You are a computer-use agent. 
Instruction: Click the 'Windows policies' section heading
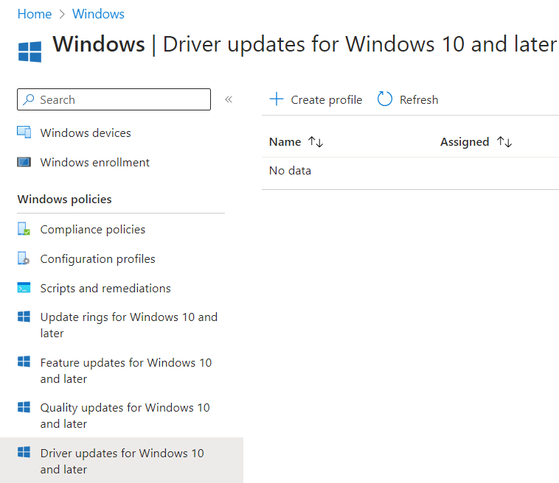coord(64,200)
